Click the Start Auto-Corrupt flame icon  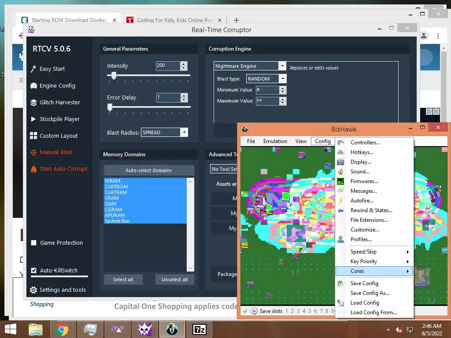click(x=33, y=169)
